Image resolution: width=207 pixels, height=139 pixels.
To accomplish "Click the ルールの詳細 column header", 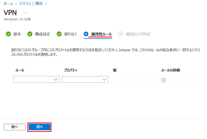I will (170, 70).
